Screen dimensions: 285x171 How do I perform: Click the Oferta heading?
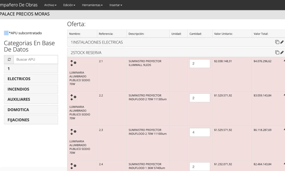(x=76, y=24)
